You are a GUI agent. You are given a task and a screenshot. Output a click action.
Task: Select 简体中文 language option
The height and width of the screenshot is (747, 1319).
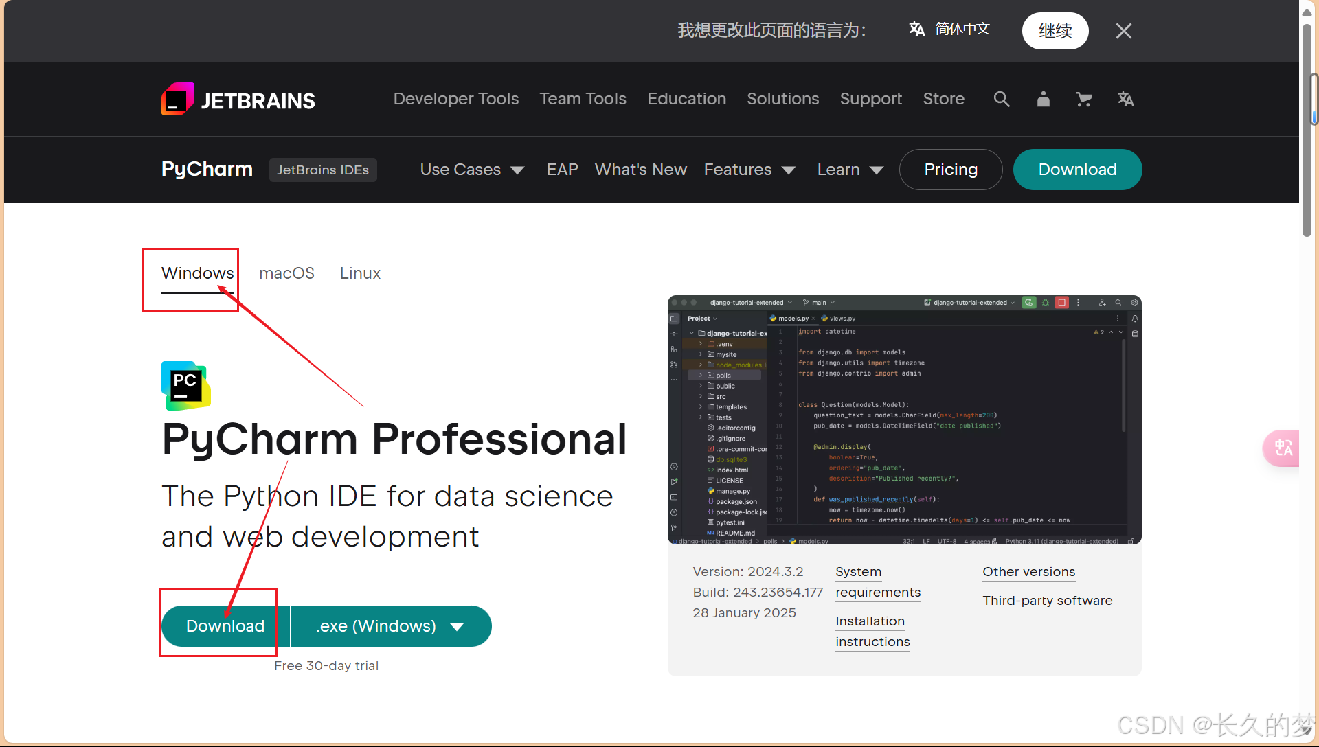click(950, 30)
